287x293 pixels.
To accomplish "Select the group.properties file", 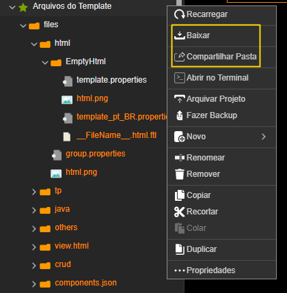I will [96, 154].
